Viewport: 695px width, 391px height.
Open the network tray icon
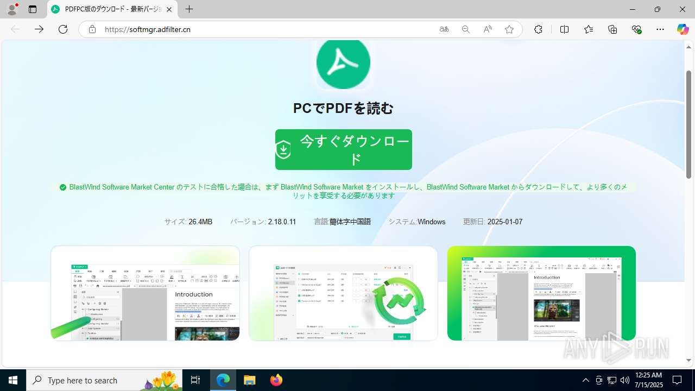tap(611, 380)
